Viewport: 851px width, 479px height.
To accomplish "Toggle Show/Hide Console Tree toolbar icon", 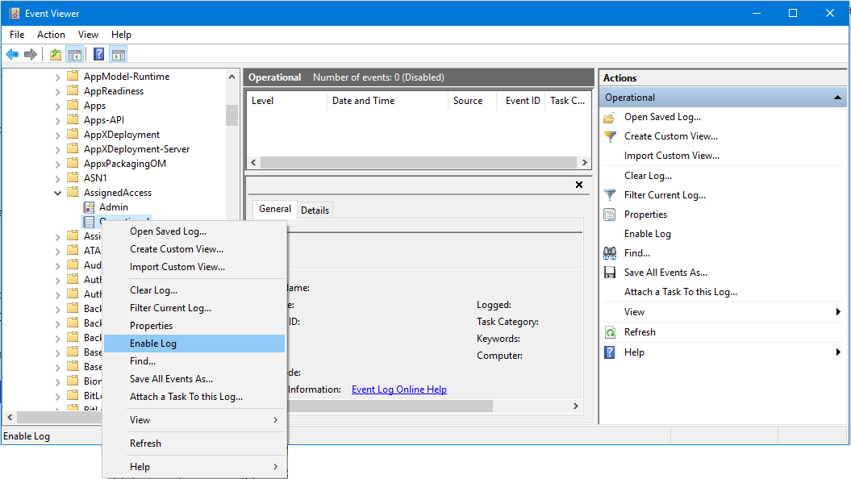I will coord(75,54).
